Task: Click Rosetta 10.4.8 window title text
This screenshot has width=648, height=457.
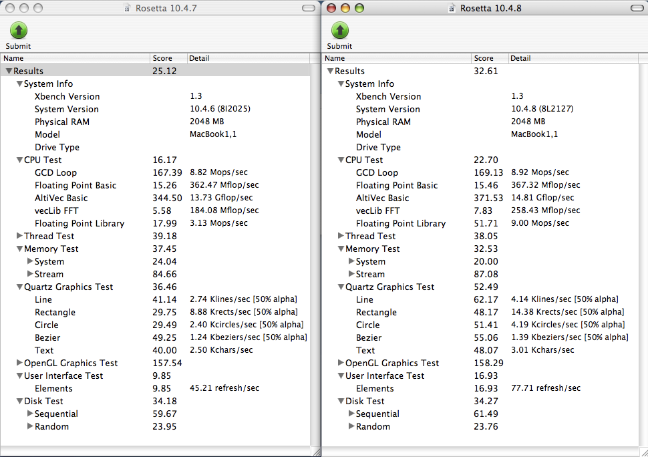Action: [x=491, y=8]
